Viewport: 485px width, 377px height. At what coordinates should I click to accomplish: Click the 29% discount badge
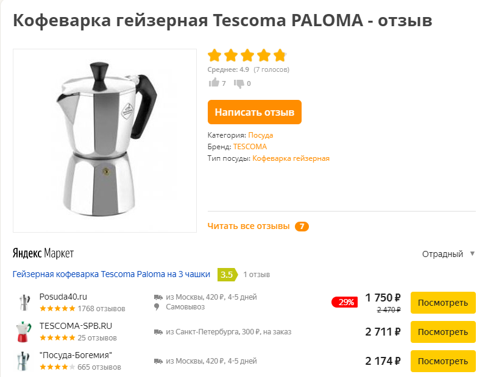pos(345,302)
